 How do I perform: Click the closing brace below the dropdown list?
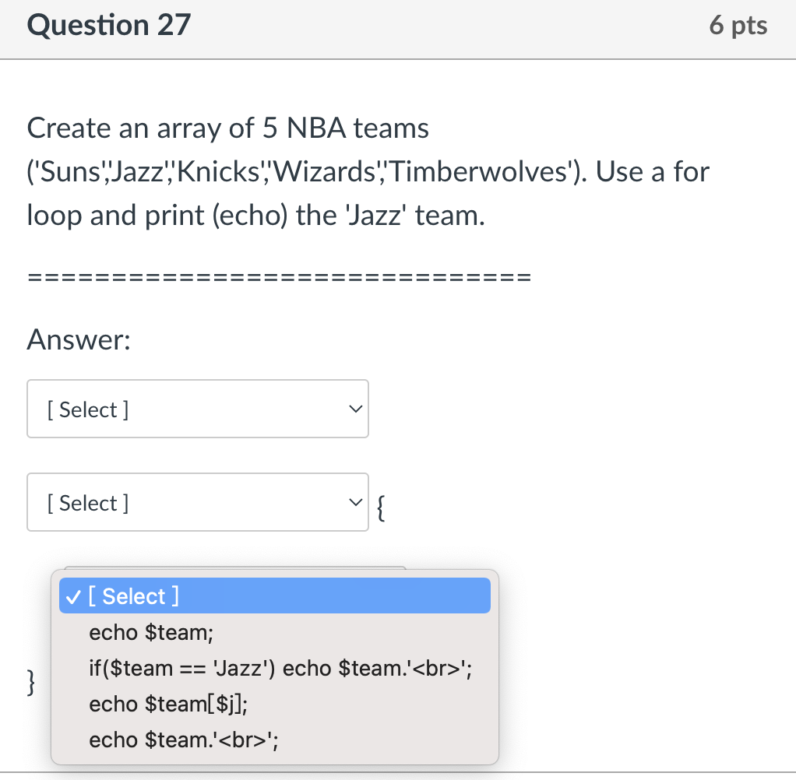(30, 683)
